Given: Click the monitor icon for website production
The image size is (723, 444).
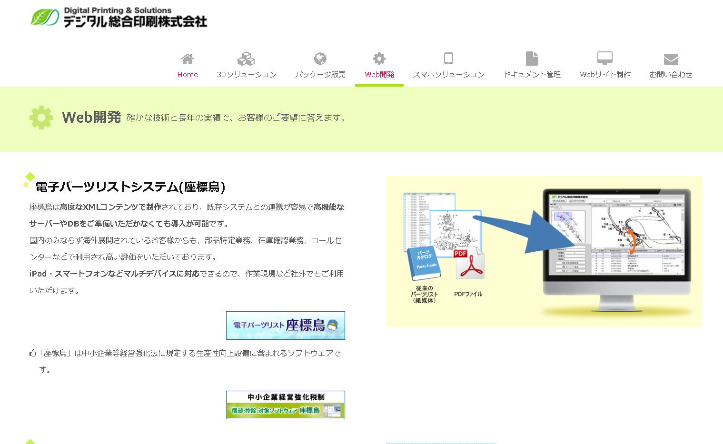Looking at the screenshot, I should [x=605, y=59].
